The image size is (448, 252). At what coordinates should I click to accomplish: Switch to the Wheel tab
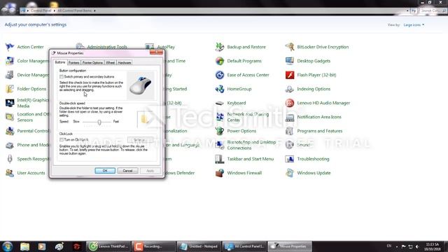click(x=111, y=62)
